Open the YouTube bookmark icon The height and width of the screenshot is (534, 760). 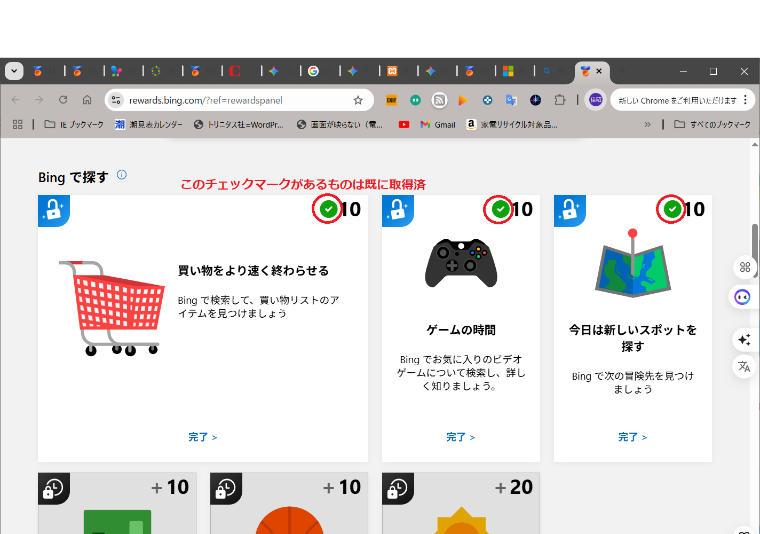click(x=404, y=124)
